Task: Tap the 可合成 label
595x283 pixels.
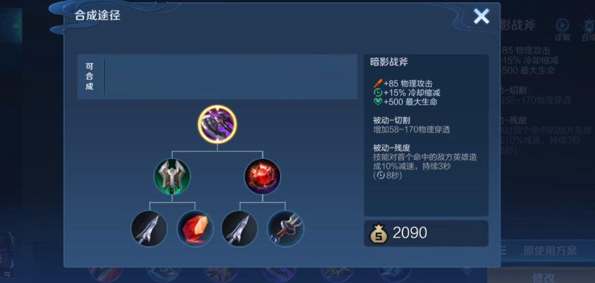Action: point(89,76)
